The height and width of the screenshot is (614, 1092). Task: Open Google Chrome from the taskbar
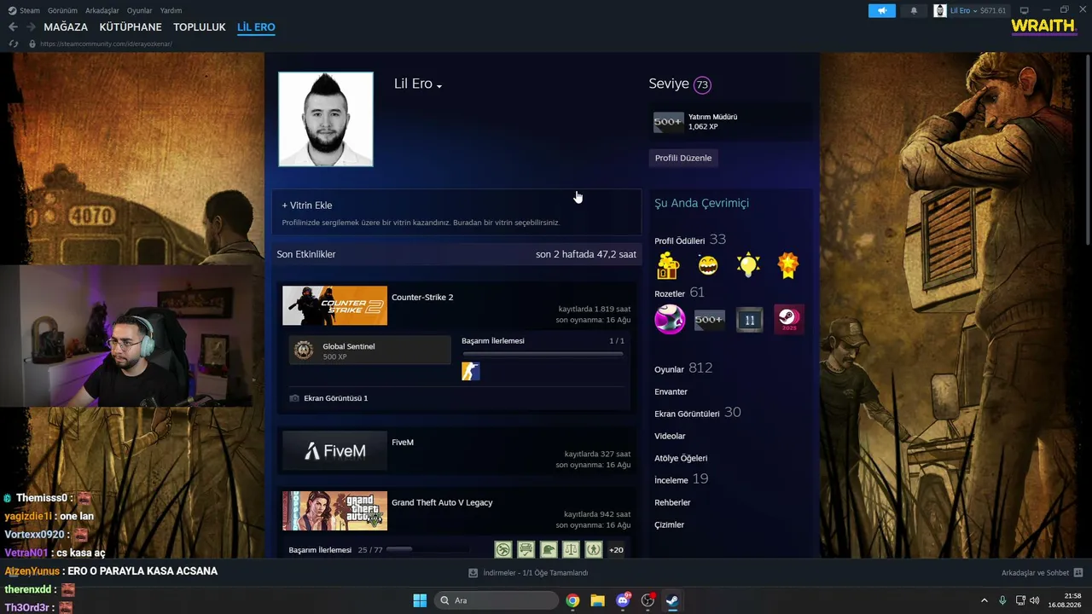click(x=572, y=600)
